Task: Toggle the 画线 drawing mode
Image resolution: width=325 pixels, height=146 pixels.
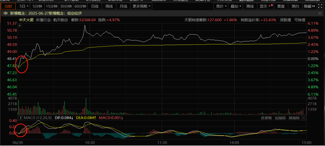Action: pyautogui.click(x=250, y=6)
